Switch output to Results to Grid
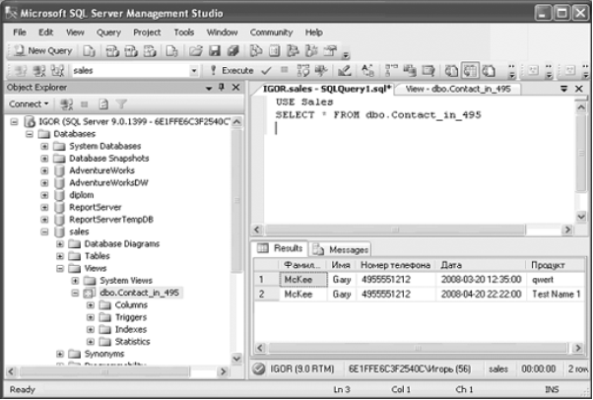The height and width of the screenshot is (400, 593). point(470,71)
